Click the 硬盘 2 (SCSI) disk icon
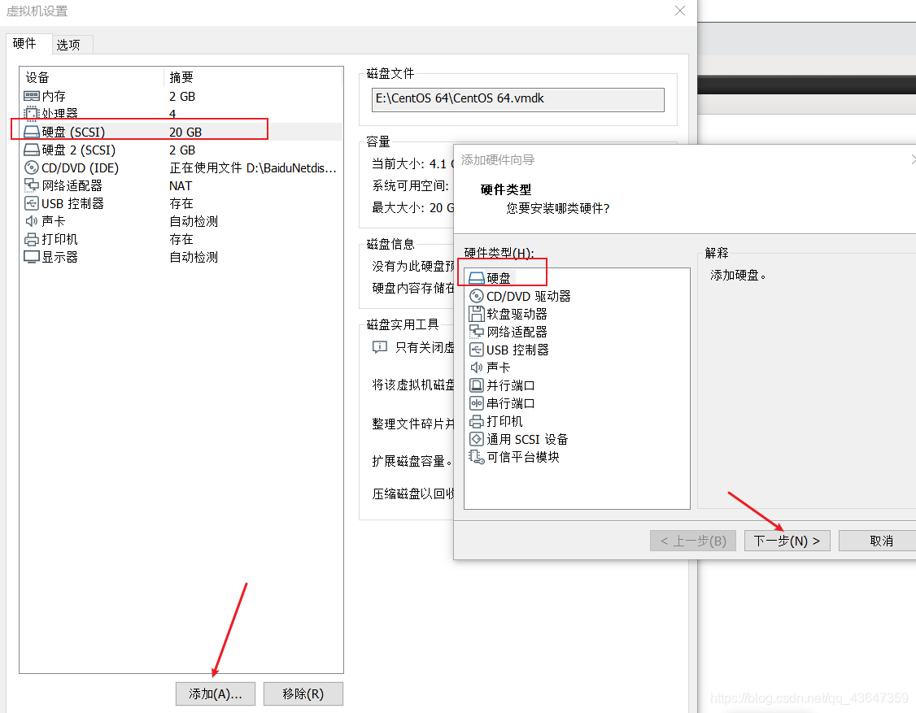Viewport: 916px width, 713px height. (32, 150)
